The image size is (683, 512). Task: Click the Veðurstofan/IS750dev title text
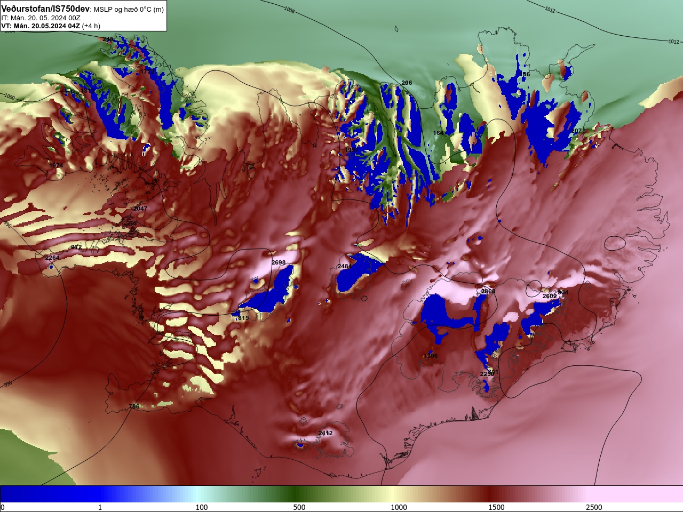(x=45, y=9)
